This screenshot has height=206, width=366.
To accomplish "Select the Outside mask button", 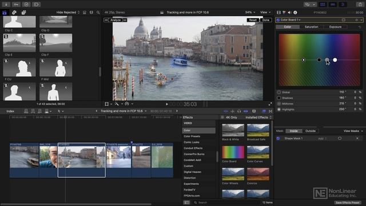I will (311, 131).
